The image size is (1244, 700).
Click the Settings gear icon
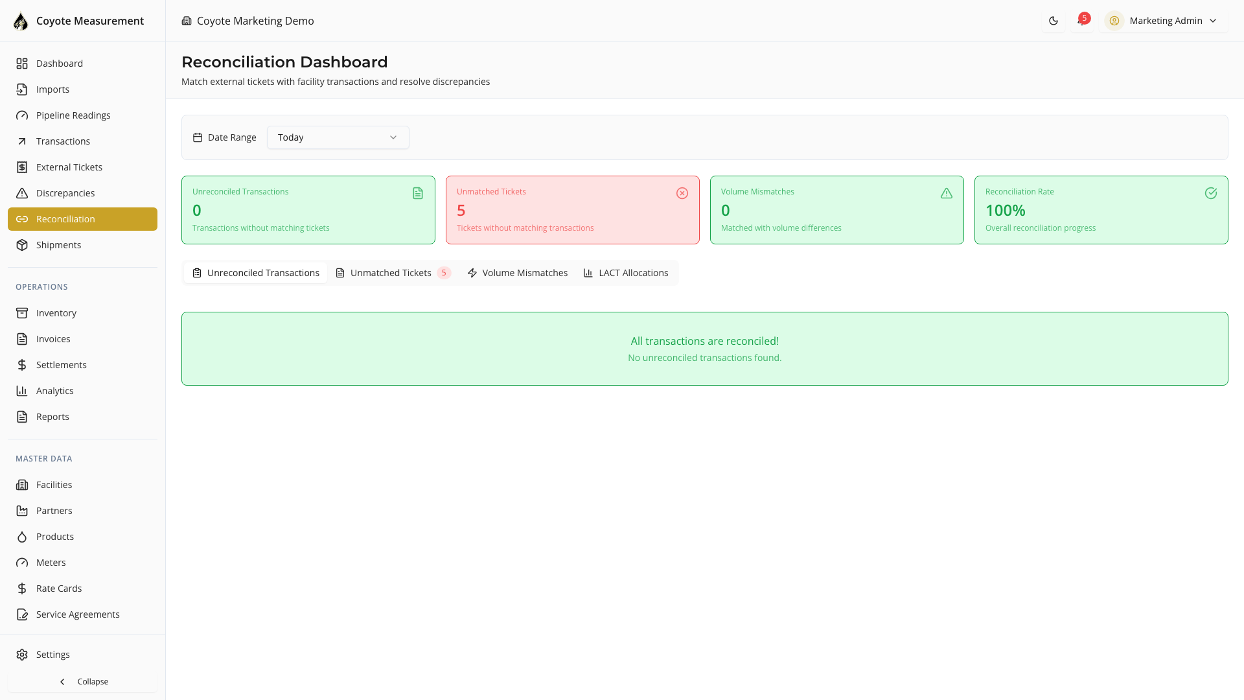[22, 655]
